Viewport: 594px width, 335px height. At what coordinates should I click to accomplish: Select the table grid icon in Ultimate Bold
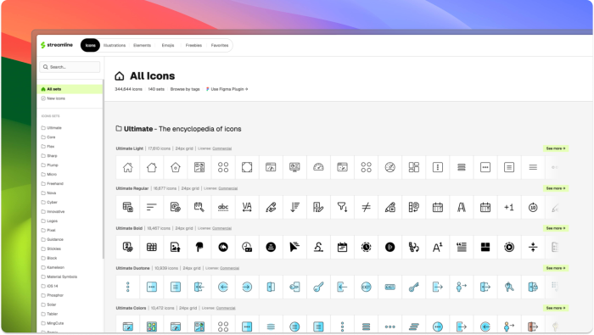152,247
